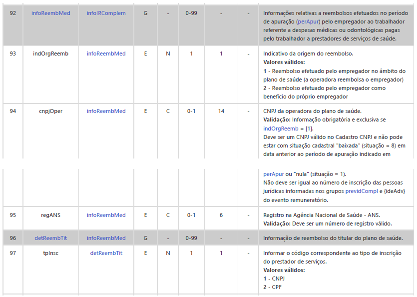Click 'Validação: Deve ser um número de registro válido.'
Viewport: 417px width, 297px height.
click(x=328, y=223)
